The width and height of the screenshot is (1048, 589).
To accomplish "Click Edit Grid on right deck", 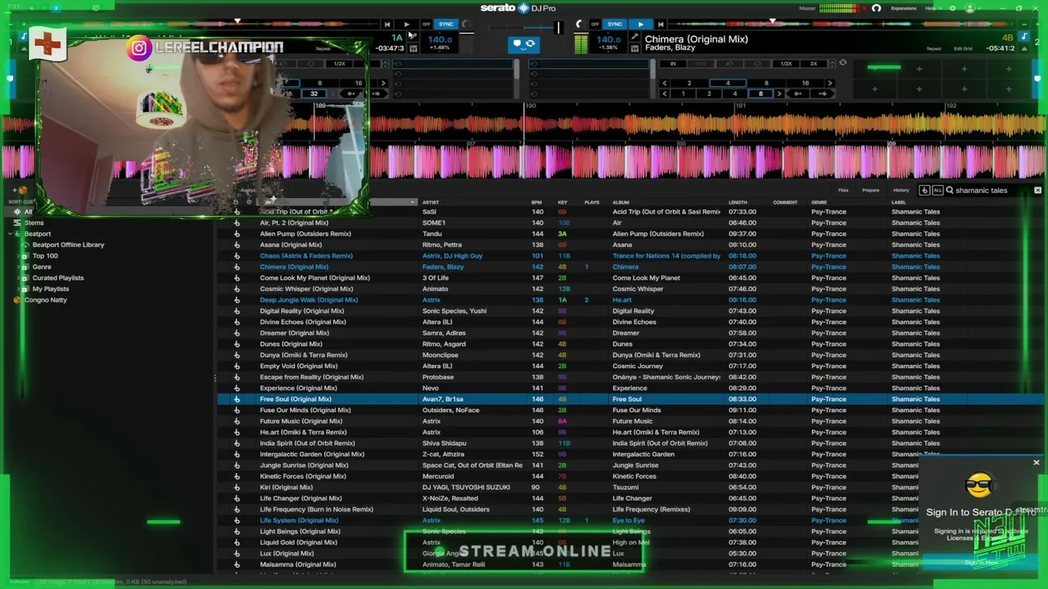I will point(963,49).
